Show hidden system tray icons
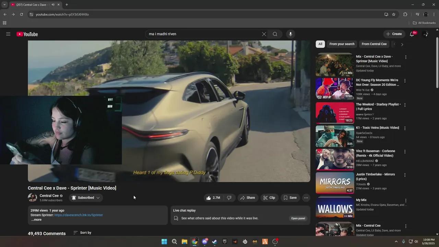 (396, 242)
